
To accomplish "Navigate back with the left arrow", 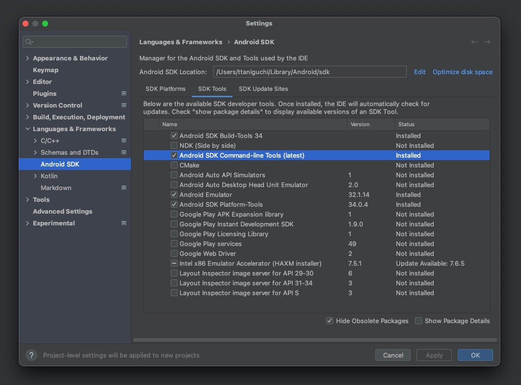I will 474,42.
